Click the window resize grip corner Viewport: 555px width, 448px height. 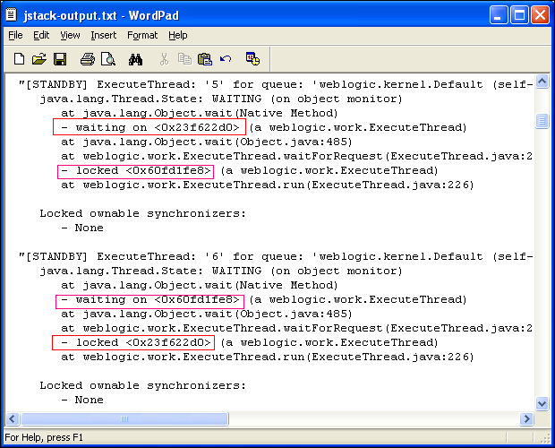click(545, 438)
